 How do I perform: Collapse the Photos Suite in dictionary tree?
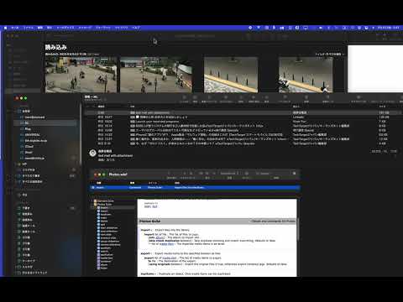(92, 205)
